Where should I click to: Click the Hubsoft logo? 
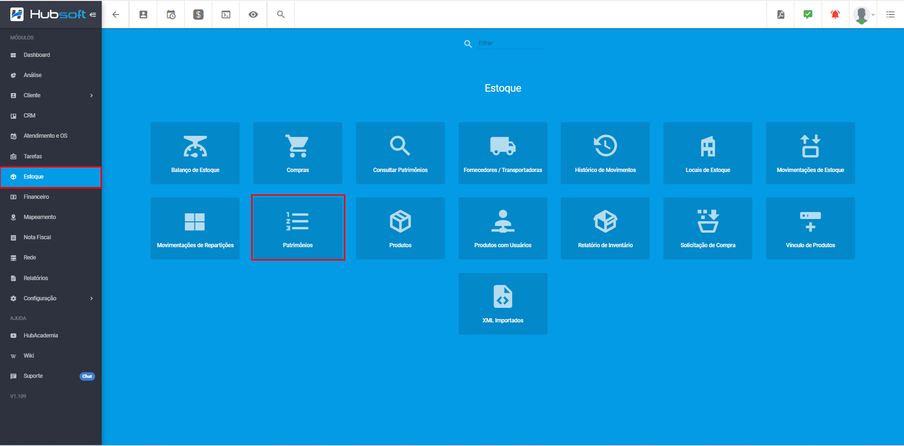pos(48,15)
